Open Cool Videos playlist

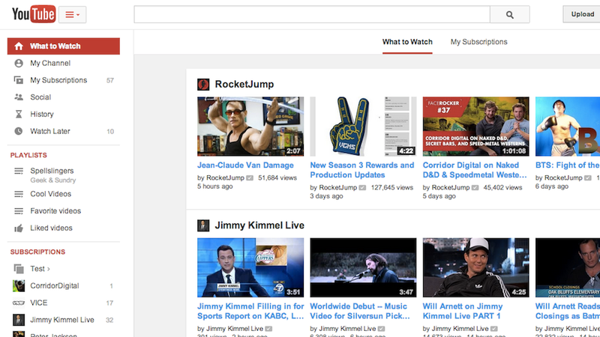point(51,194)
